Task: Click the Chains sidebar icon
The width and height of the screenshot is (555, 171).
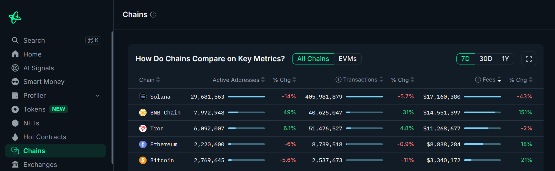Action: coord(15,151)
